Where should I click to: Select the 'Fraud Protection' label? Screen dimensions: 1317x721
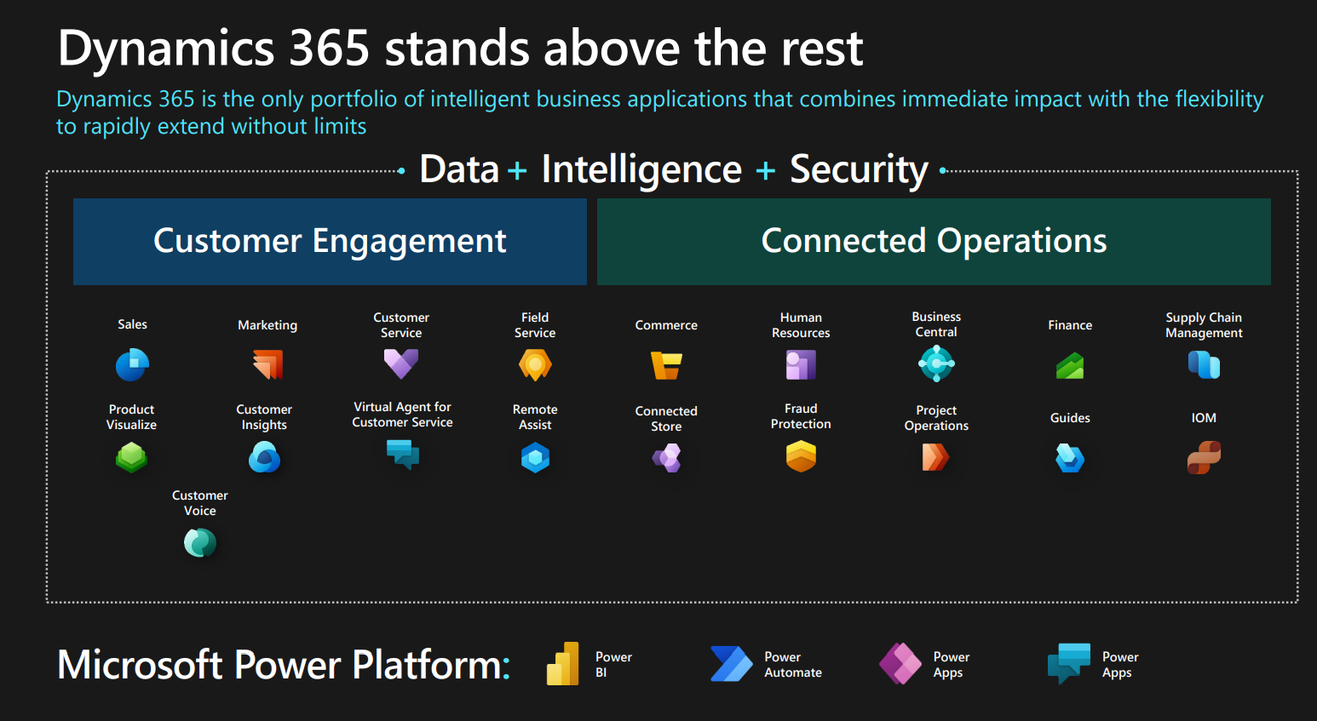pyautogui.click(x=801, y=416)
